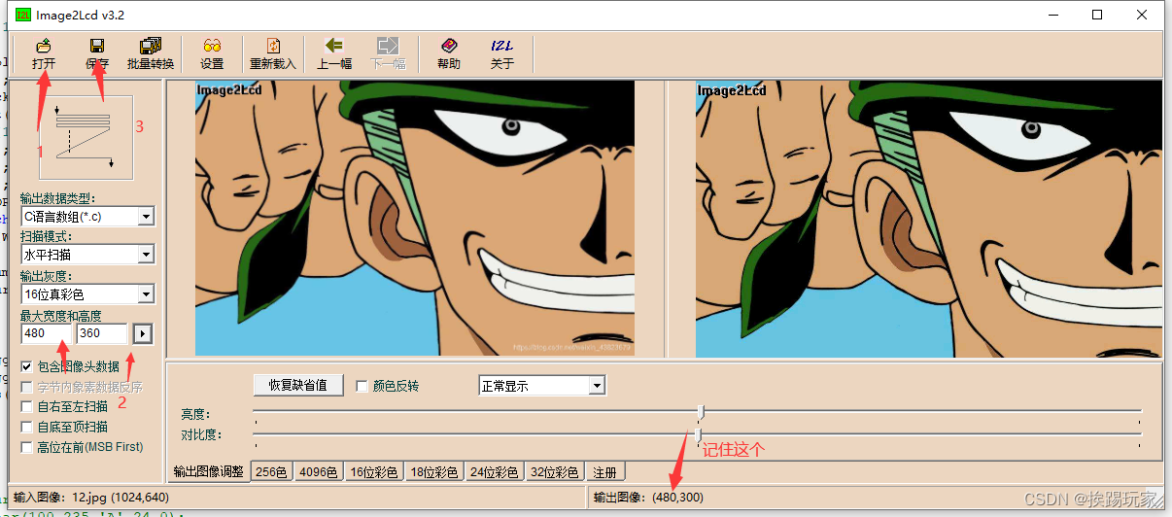
Task: Switch to the 注册 tab
Action: tap(604, 472)
